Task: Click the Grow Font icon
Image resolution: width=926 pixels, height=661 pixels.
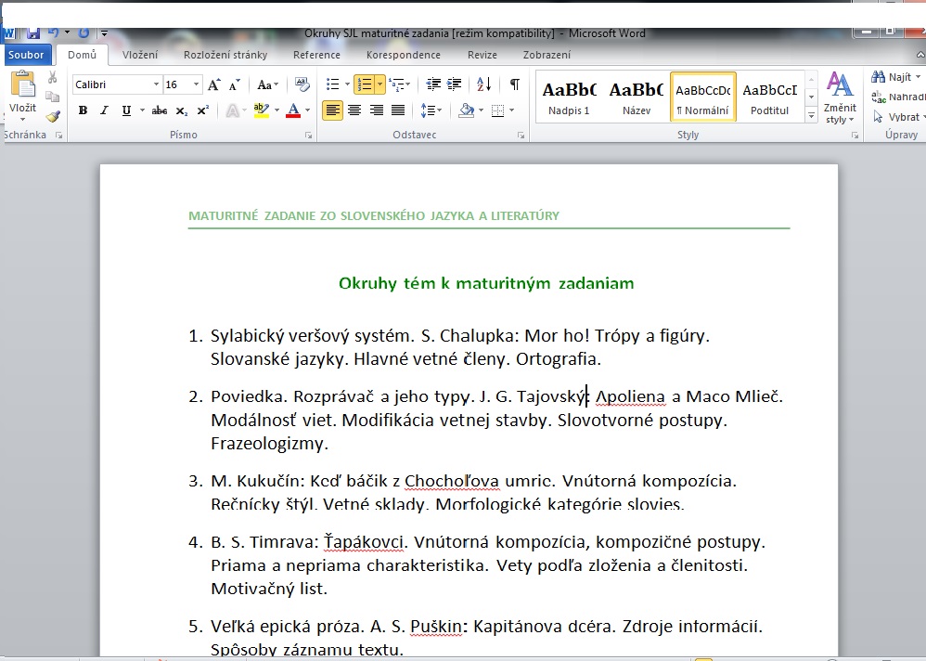Action: click(214, 84)
